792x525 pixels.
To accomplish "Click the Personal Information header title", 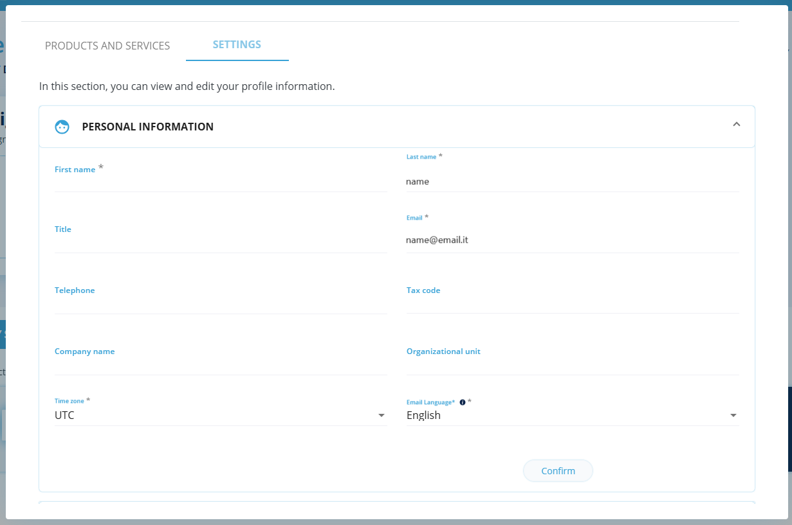I will [147, 127].
